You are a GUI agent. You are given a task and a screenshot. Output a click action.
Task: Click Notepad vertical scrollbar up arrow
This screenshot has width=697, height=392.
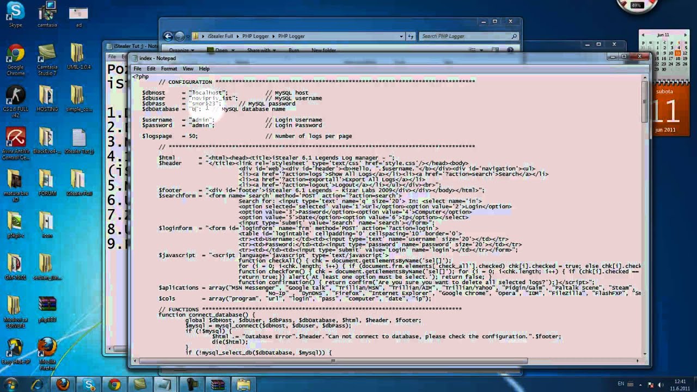[x=644, y=77]
